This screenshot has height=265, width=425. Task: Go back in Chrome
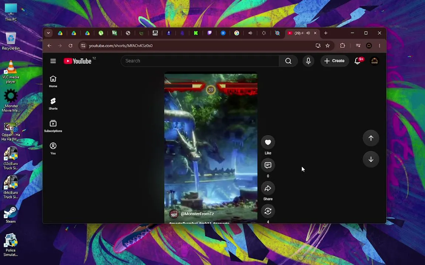click(x=49, y=46)
